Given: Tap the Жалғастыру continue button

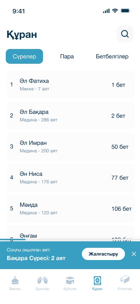Looking at the screenshot, I should pyautogui.click(x=103, y=254).
